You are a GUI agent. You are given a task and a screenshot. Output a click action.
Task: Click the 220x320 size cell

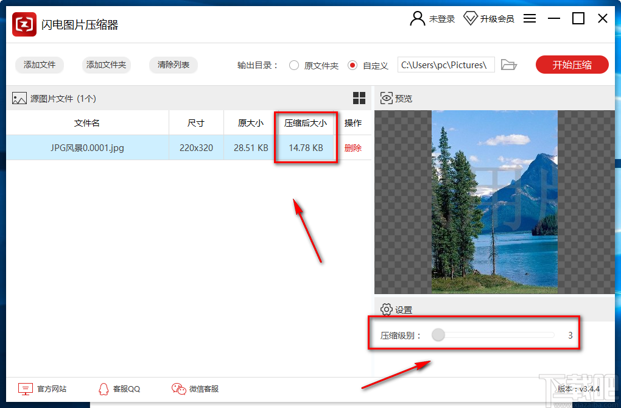click(196, 148)
